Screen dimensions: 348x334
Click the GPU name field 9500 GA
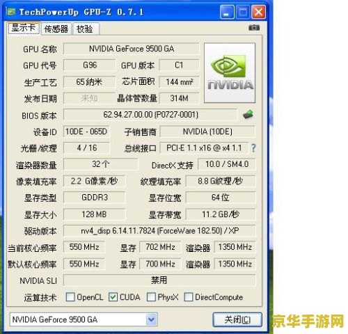pyautogui.click(x=132, y=49)
